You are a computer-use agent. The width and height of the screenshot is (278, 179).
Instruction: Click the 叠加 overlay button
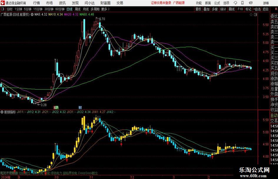click(x=207, y=9)
